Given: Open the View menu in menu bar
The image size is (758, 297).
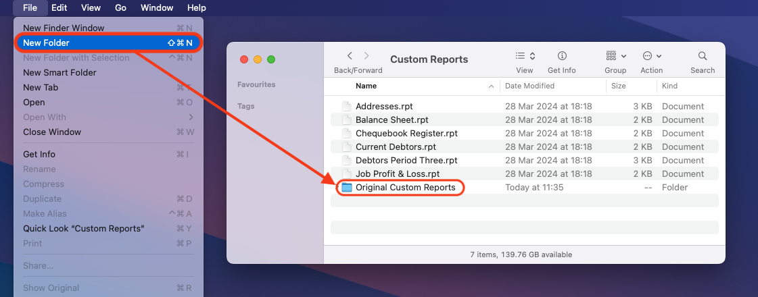Looking at the screenshot, I should coord(91,7).
